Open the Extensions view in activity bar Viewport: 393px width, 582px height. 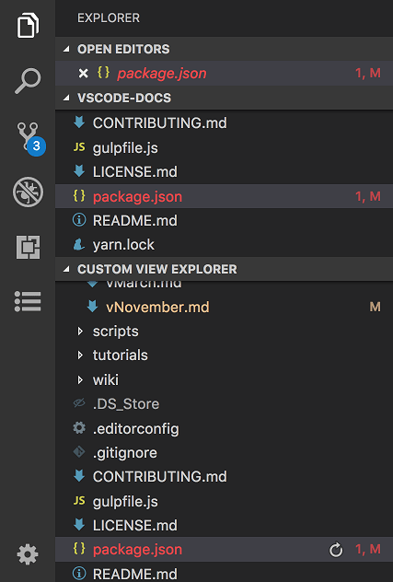click(x=28, y=247)
